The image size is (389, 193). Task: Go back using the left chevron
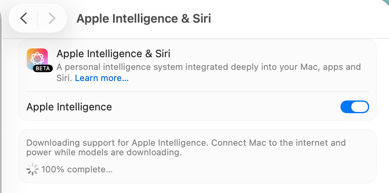tap(24, 18)
